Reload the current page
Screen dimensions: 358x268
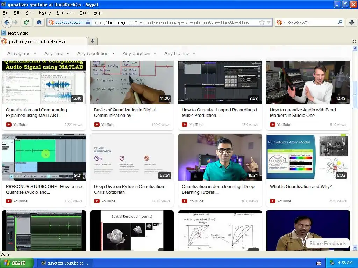[27, 22]
